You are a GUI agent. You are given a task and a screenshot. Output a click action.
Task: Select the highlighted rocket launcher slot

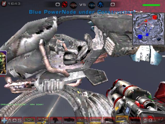pos(122,119)
